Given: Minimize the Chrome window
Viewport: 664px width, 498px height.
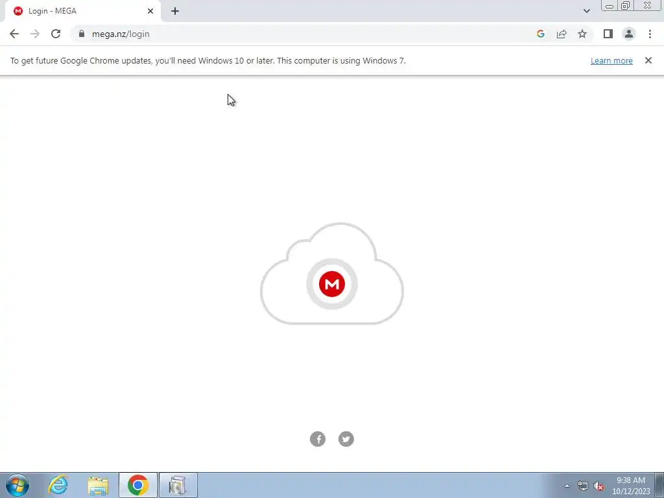Looking at the screenshot, I should click(x=610, y=6).
